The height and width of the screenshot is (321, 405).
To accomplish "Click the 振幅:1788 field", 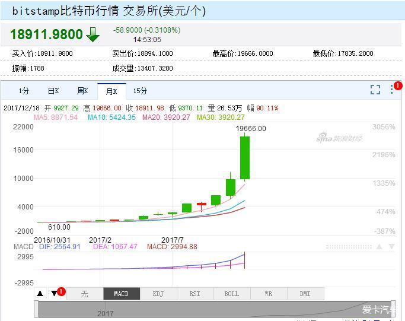I will tap(28, 68).
